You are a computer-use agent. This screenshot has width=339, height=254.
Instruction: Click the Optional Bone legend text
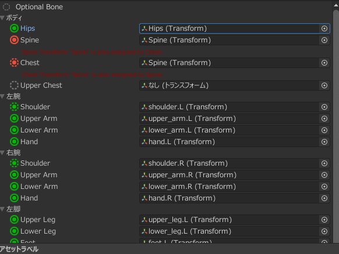[x=40, y=7]
